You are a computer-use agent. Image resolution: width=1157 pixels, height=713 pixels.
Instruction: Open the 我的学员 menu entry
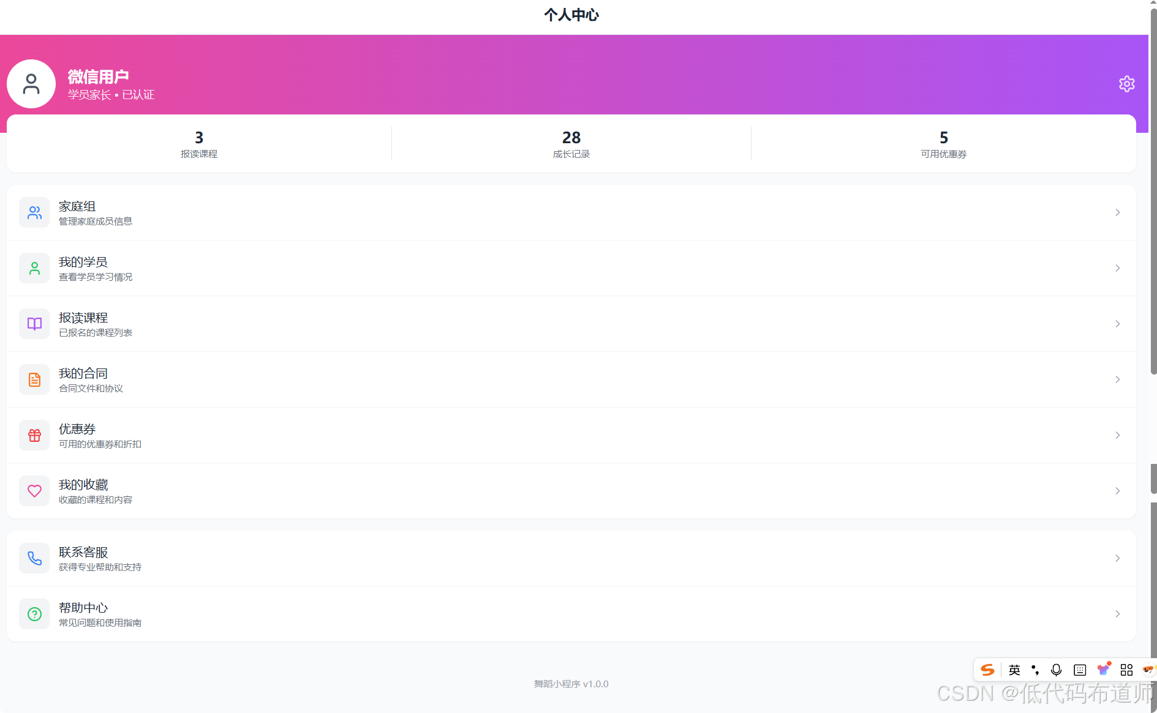pos(571,268)
